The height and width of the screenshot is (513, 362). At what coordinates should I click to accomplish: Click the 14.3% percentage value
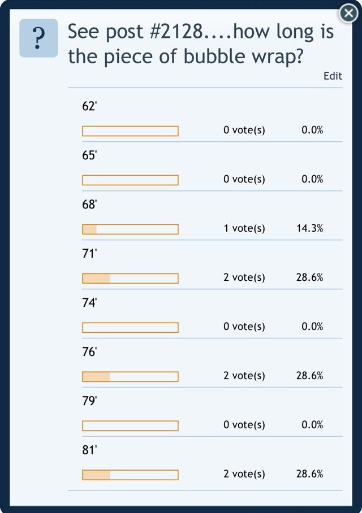[x=309, y=228]
